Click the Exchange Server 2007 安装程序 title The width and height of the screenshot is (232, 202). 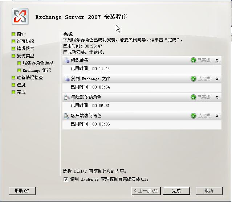pyautogui.click(x=81, y=17)
